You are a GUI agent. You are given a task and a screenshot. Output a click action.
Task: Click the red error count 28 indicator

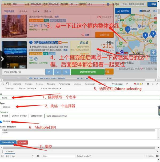pos(137,84)
